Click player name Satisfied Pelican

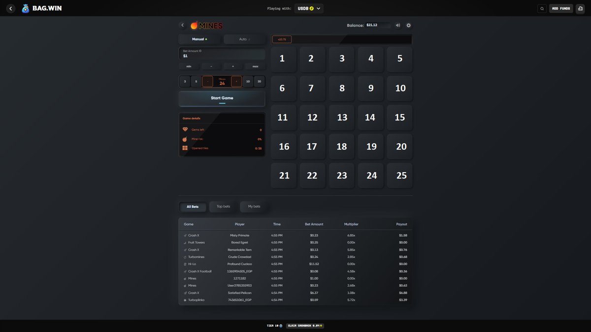240,293
